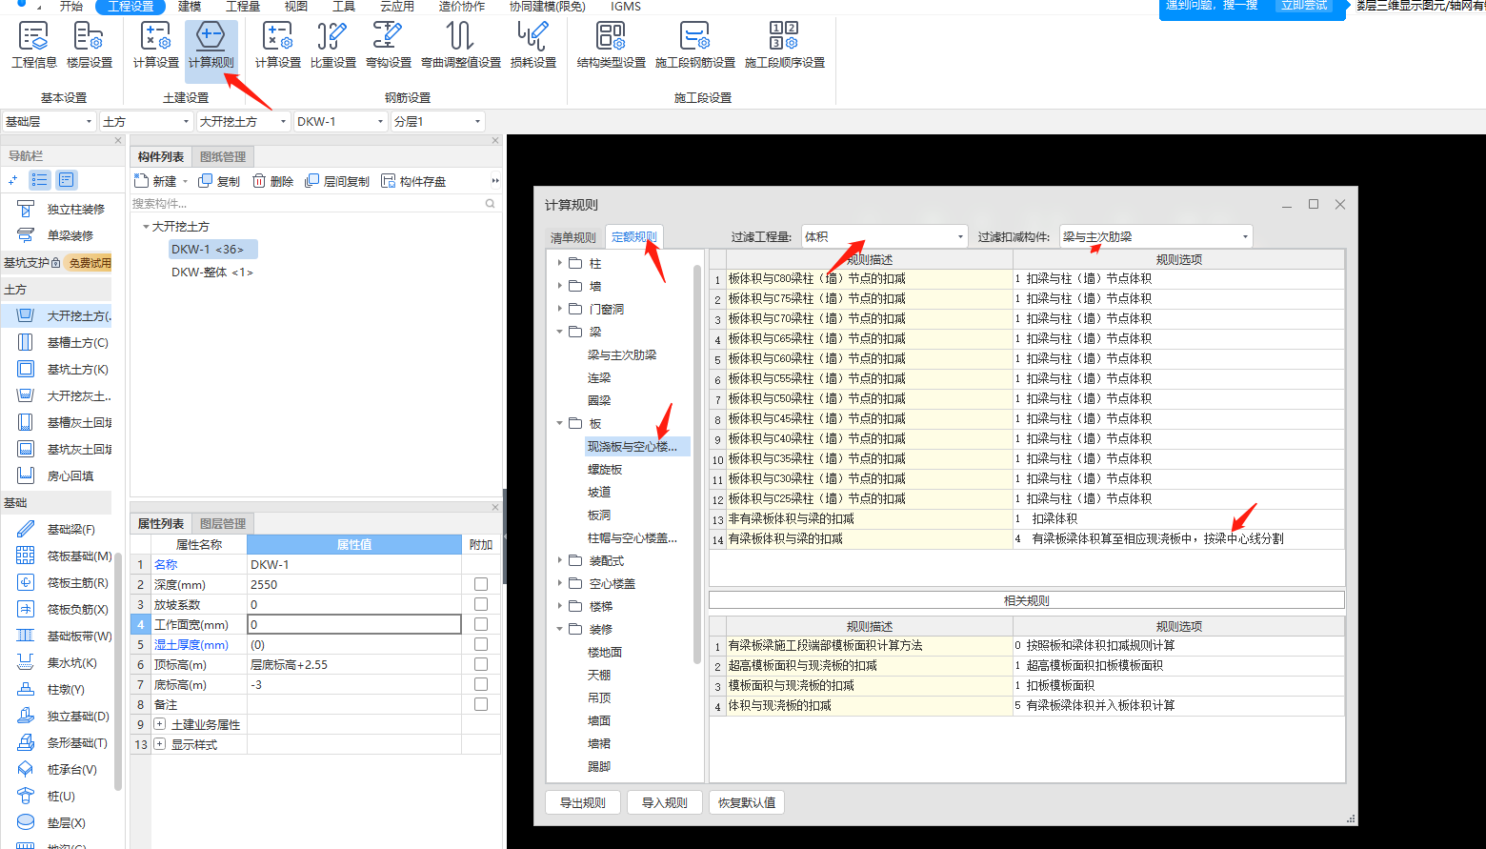This screenshot has height=849, width=1486.
Task: Open 建模 ribbon tab
Action: click(190, 7)
